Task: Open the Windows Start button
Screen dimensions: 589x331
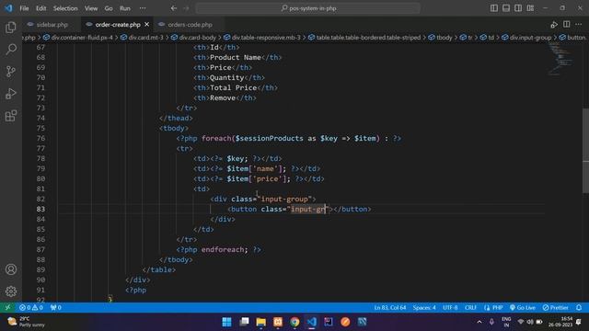Action: click(227, 322)
